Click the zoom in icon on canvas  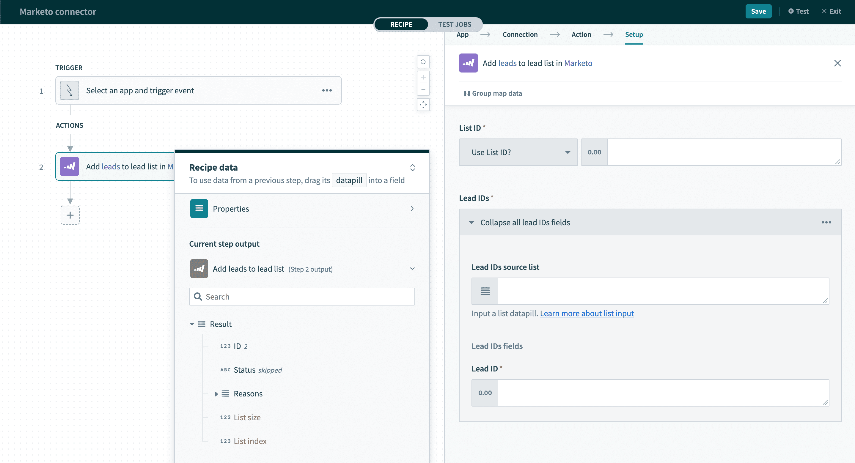[423, 77]
